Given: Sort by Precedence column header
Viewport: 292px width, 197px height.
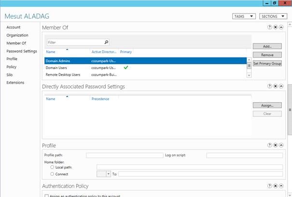Looking at the screenshot, I should pos(100,99).
